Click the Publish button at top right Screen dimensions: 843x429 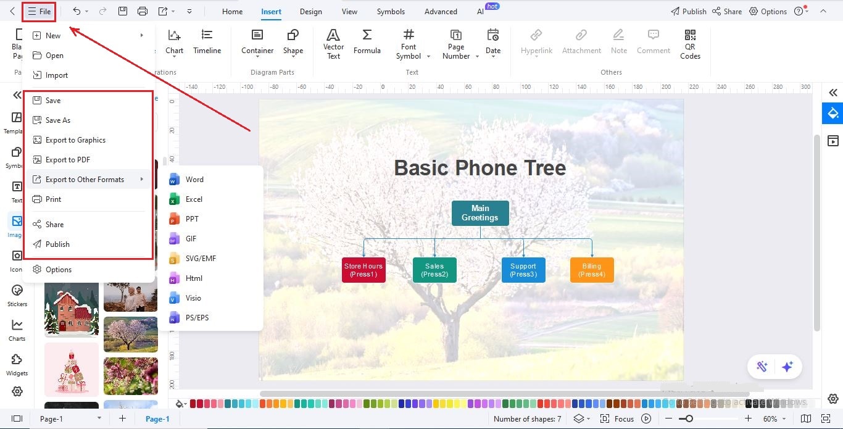pos(688,11)
